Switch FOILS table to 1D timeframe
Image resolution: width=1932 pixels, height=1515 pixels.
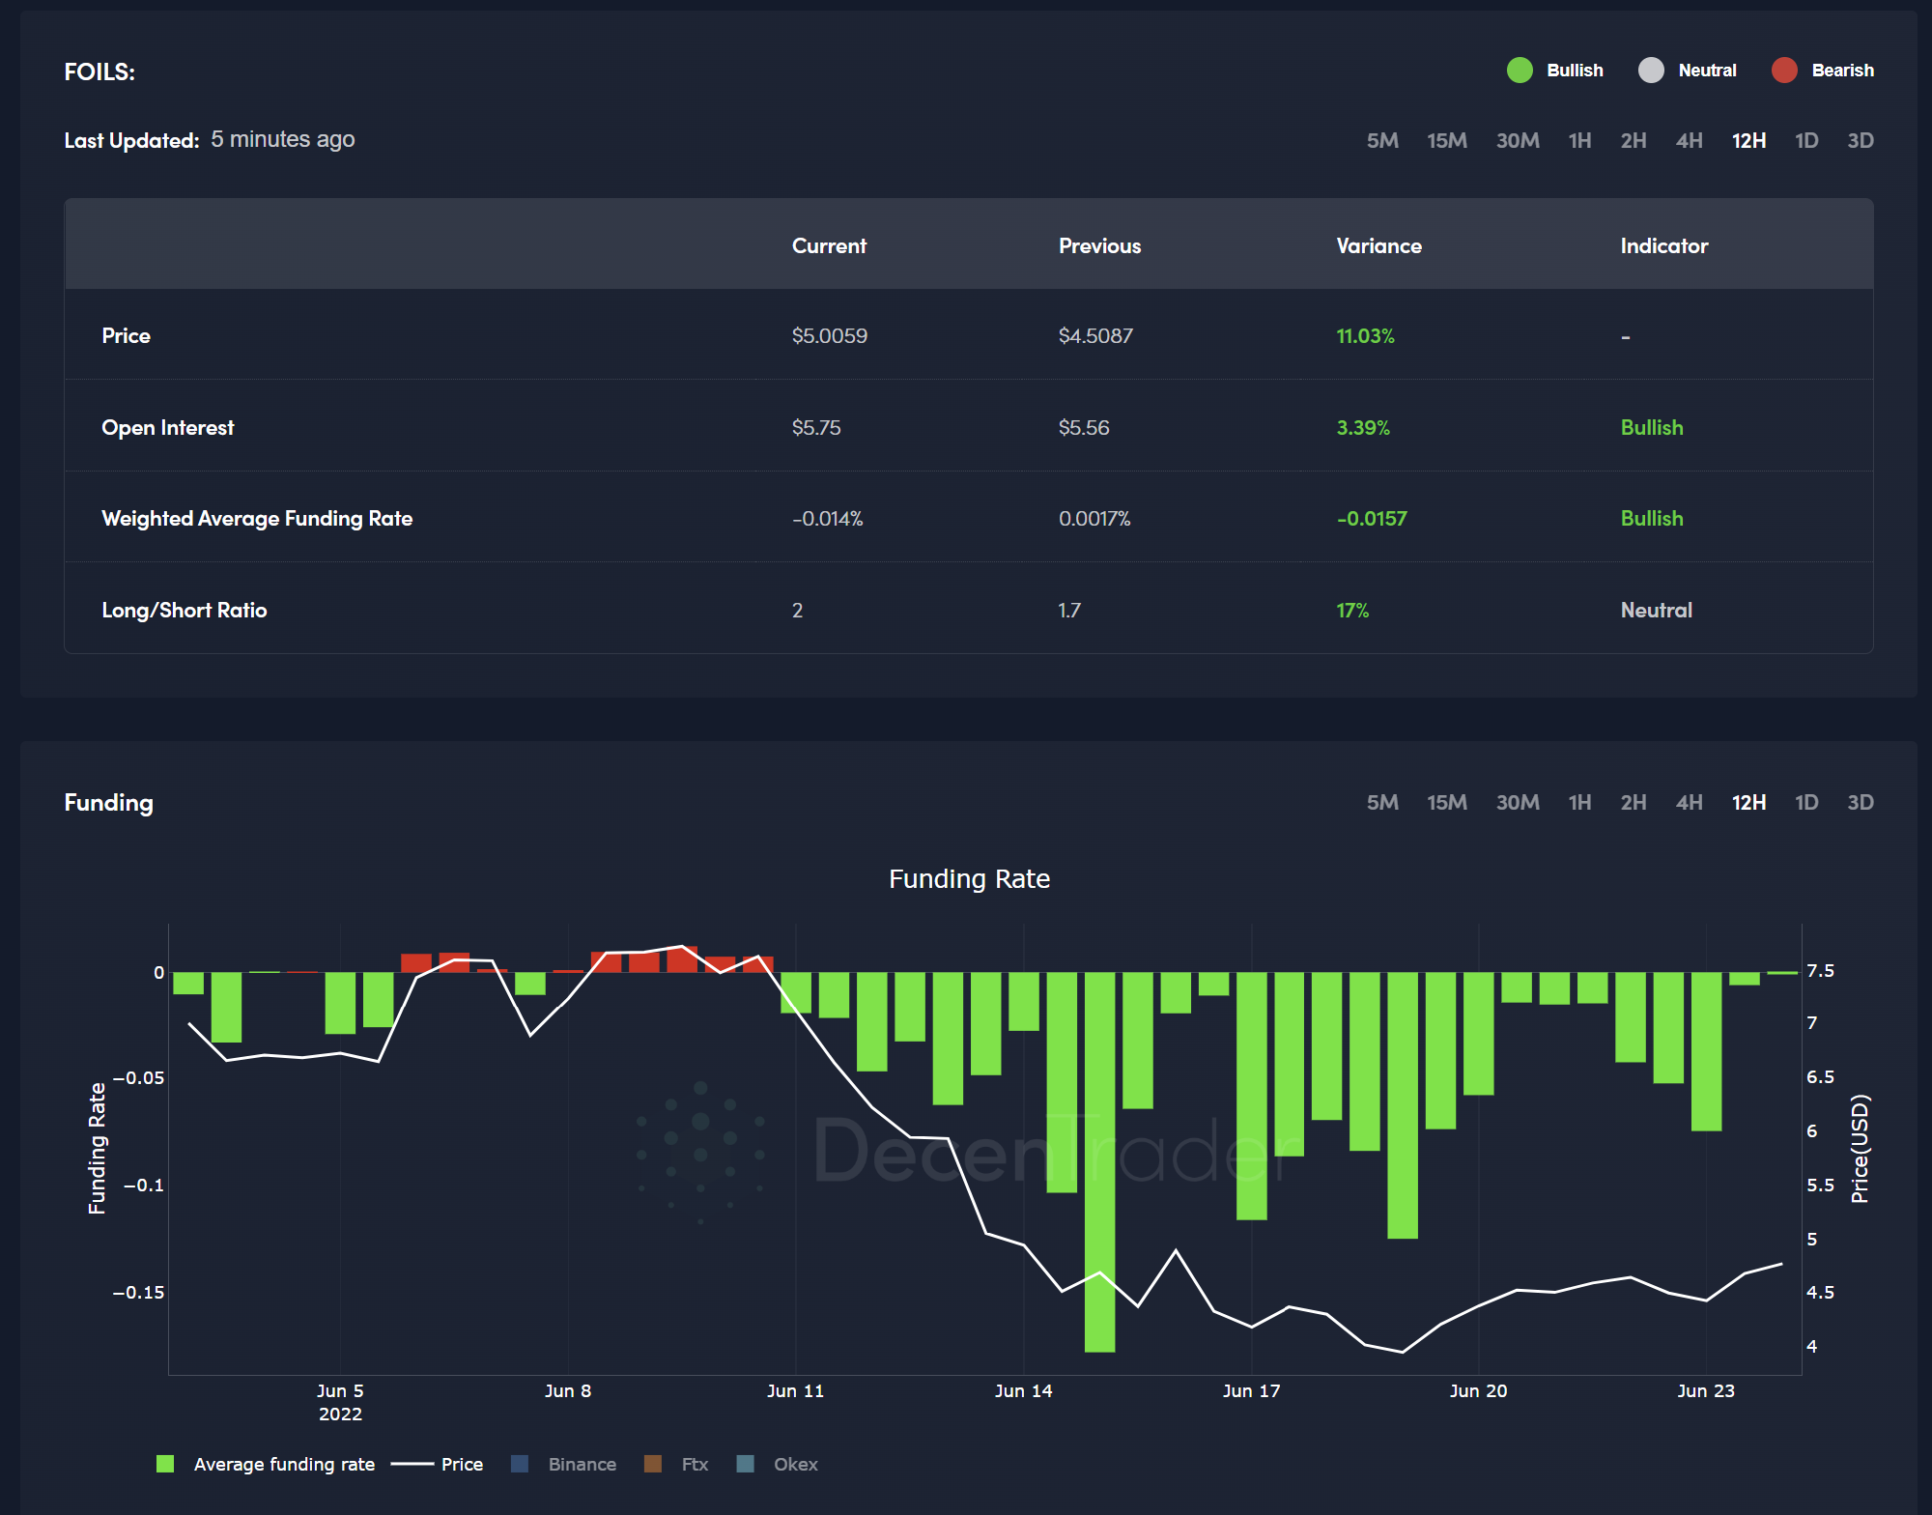coord(1805,140)
